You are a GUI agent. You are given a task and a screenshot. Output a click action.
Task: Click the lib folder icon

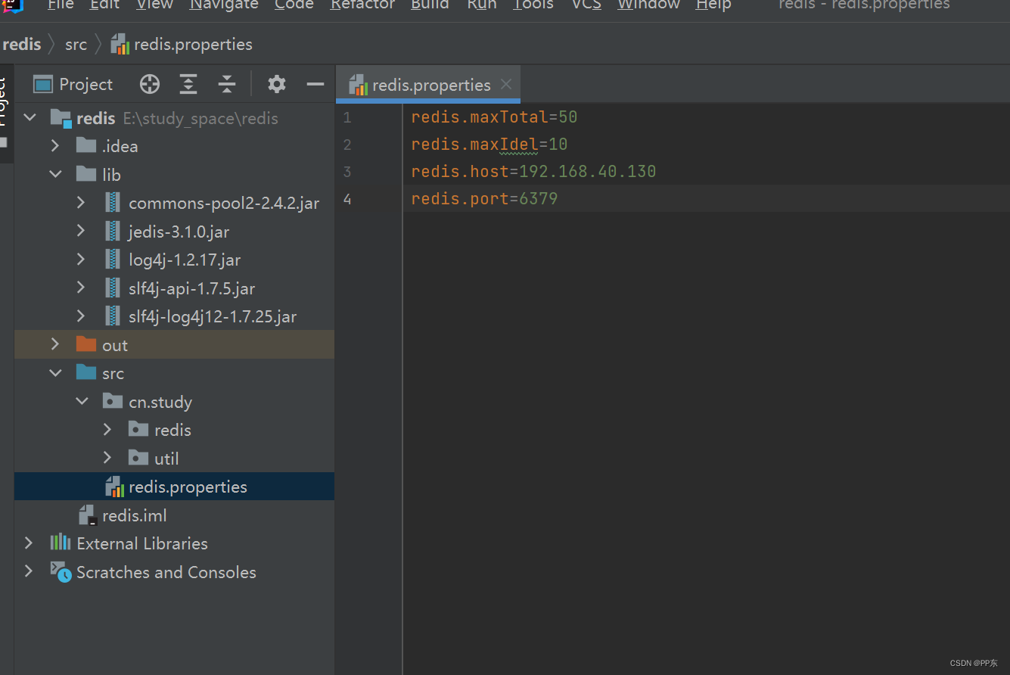coord(86,174)
